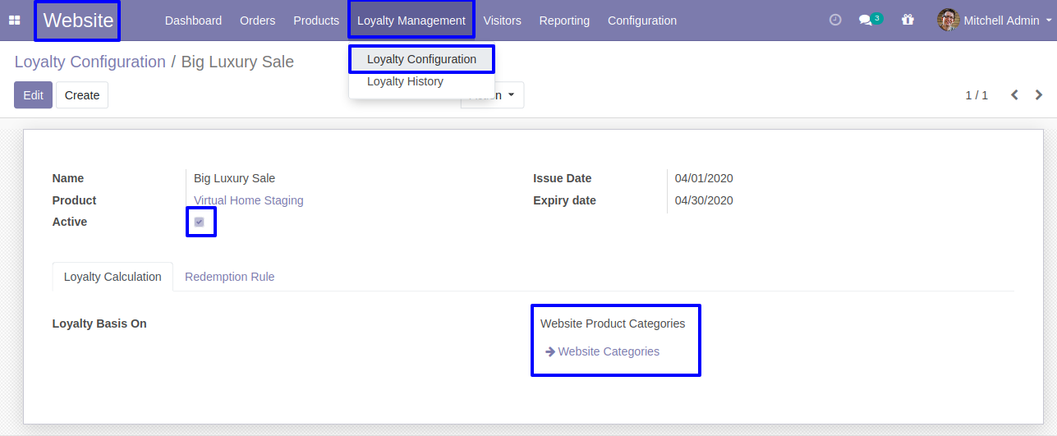Open the apps grid menu icon
1057x436 pixels.
pyautogui.click(x=14, y=21)
